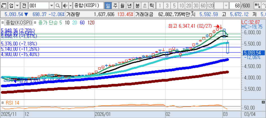
Task: Click the 거래대금 trading value label
Action: pyautogui.click(x=144, y=14)
